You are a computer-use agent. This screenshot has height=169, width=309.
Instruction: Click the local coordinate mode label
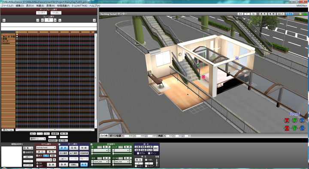point(294,114)
